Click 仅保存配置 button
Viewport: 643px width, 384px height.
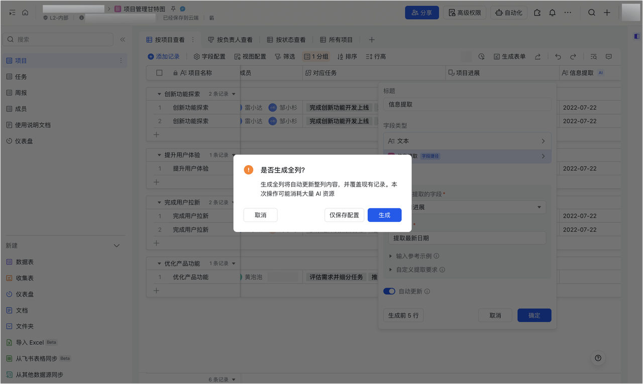344,215
